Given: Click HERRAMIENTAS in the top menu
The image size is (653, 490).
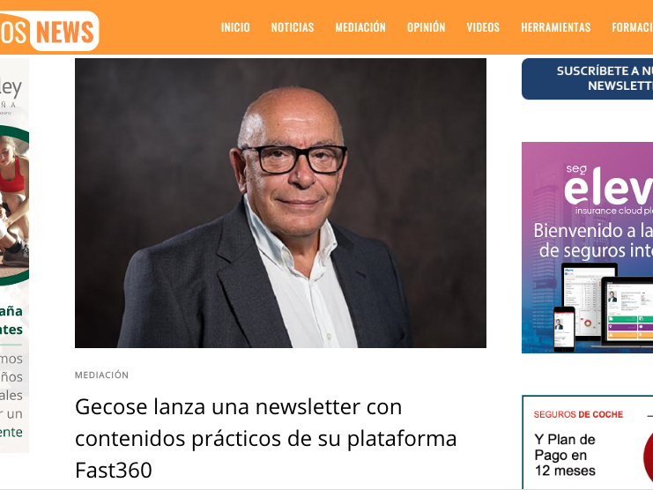Looking at the screenshot, I should tap(555, 27).
